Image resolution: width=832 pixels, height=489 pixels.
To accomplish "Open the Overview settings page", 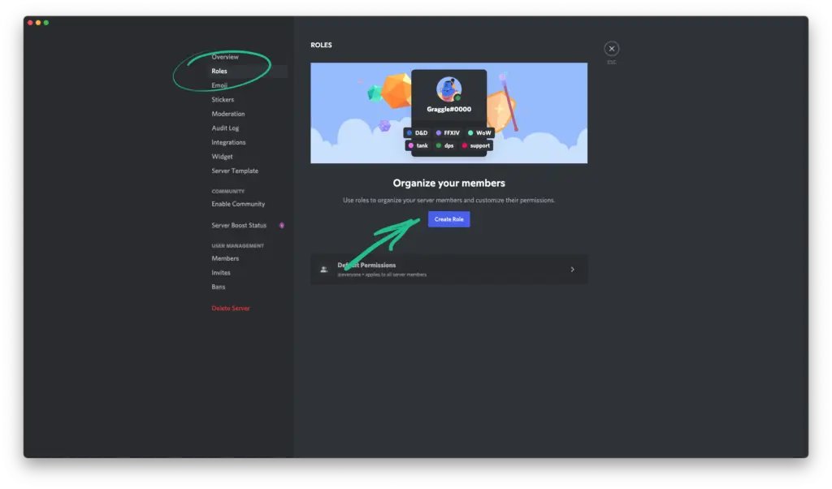I will pos(225,57).
